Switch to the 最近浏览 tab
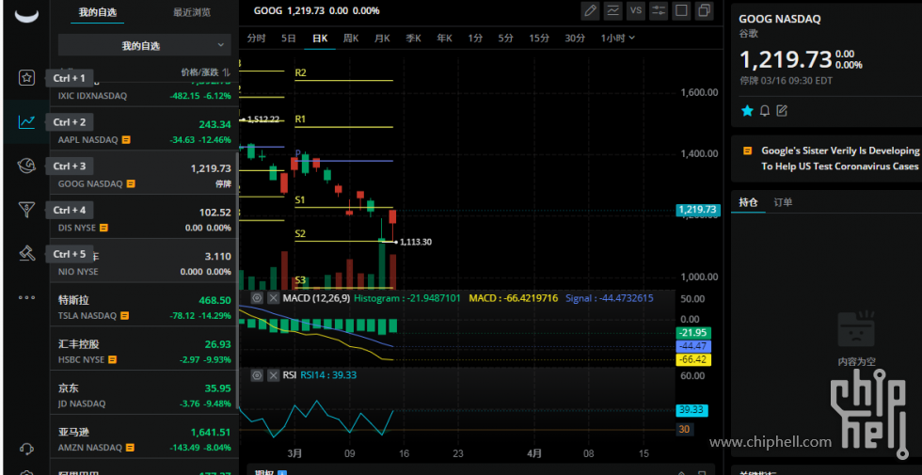922x475 pixels. click(192, 11)
